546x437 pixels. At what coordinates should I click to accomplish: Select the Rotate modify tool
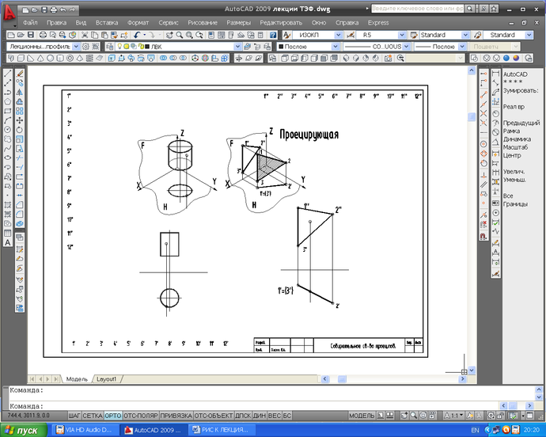20,130
